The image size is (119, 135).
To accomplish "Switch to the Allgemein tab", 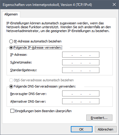I will point(11,14).
